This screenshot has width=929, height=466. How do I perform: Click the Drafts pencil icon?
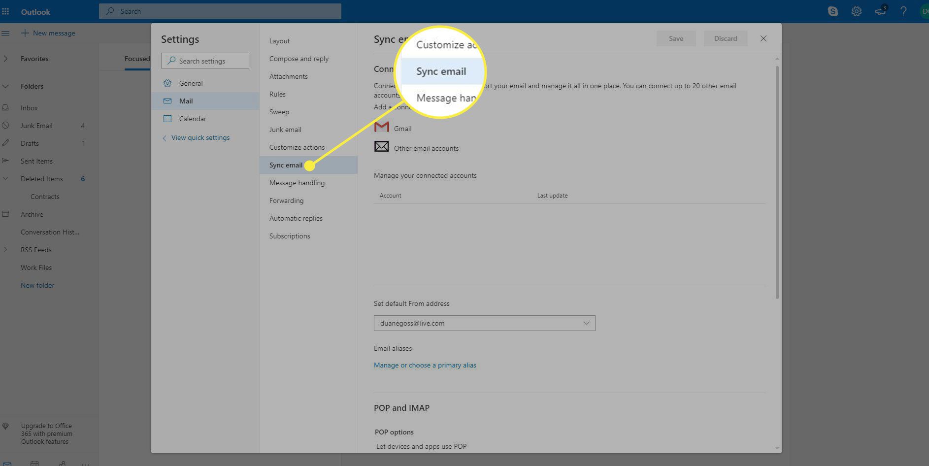click(x=5, y=143)
